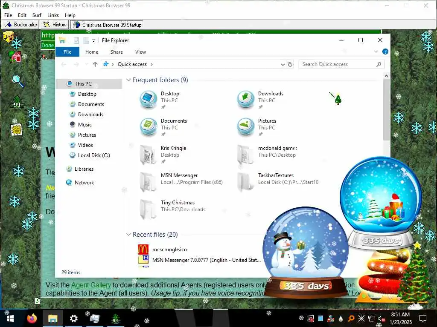Expand the File Explorer ribbon chevron
Screen dimensions: 437x327
[376, 52]
